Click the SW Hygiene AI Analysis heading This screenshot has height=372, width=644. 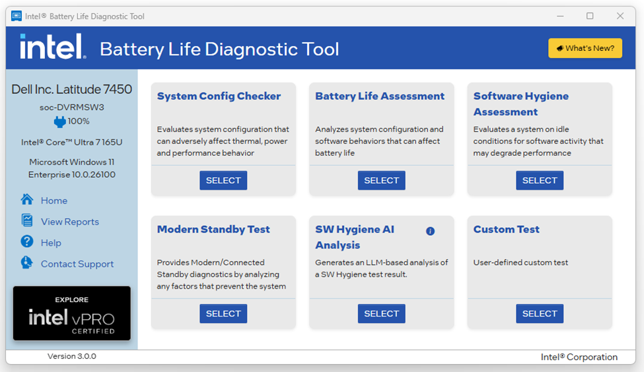[x=355, y=237]
